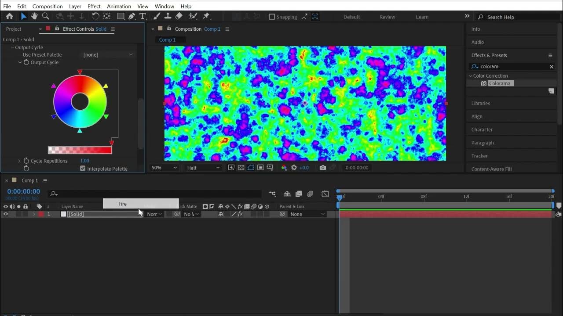Click the Motion Blur enable icon in timeline
The image size is (563, 316).
coord(310,194)
